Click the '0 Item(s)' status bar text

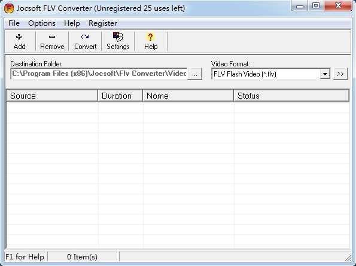82,257
